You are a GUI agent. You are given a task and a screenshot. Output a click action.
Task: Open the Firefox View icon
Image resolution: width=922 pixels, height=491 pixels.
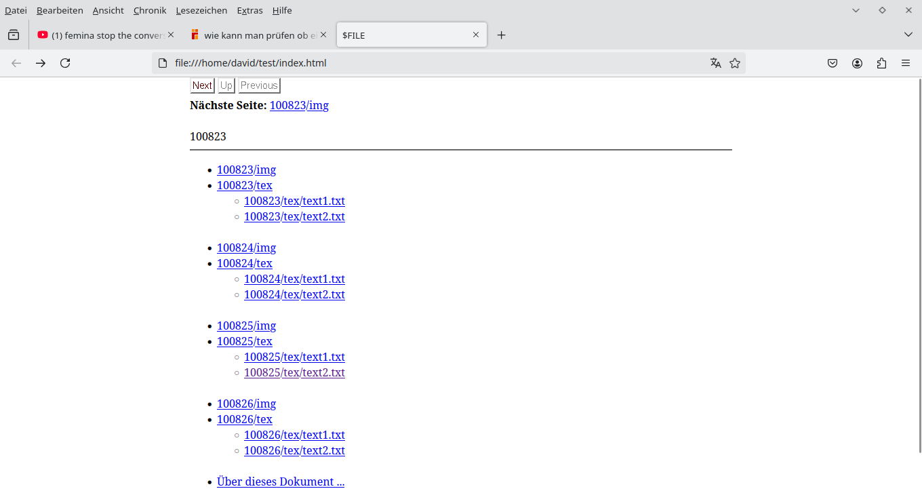point(14,35)
